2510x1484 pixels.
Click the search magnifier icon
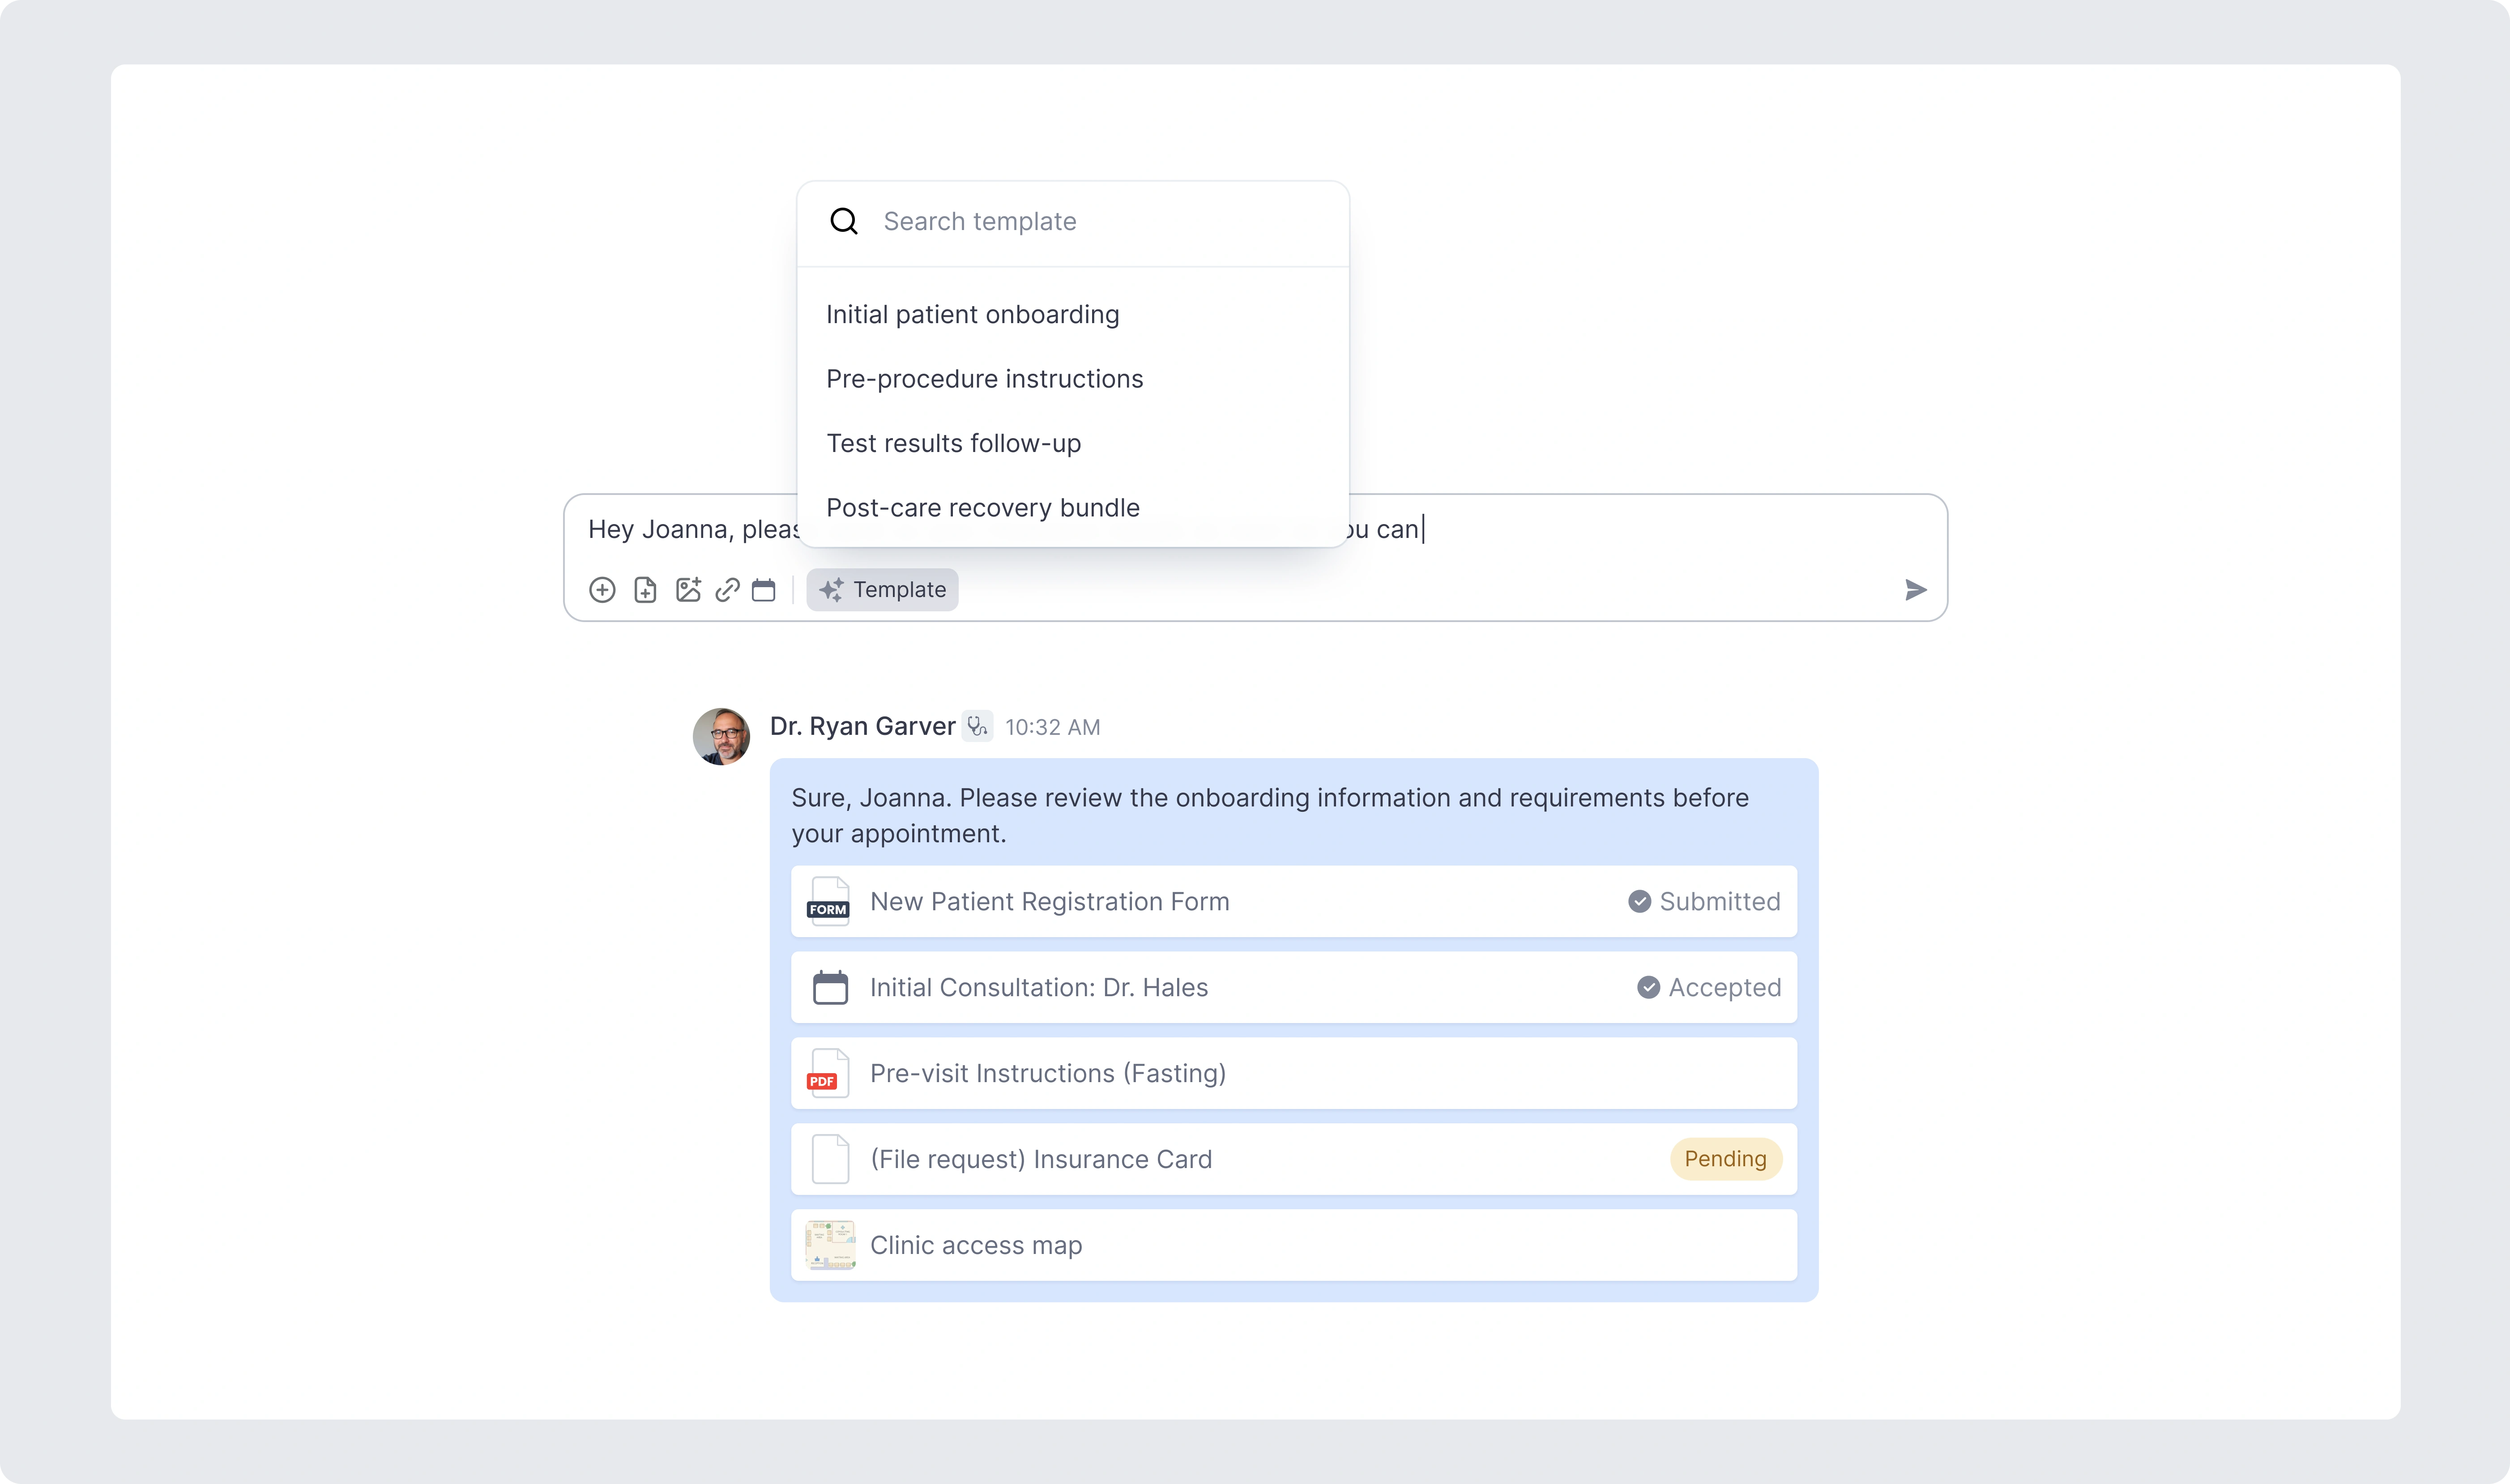(844, 221)
